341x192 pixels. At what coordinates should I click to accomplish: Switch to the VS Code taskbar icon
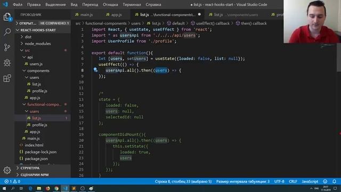pos(65,188)
